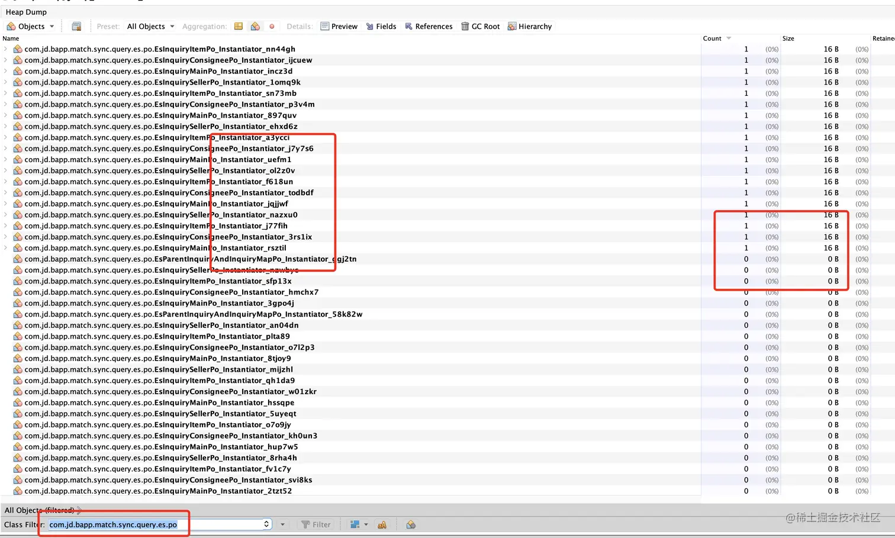Click class icon of EsInquiryMainPo_Instantiator_jqjjwf
Screen dimensions: 895x538
pos(18,204)
